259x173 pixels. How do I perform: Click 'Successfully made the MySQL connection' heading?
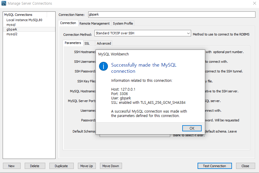(144, 68)
